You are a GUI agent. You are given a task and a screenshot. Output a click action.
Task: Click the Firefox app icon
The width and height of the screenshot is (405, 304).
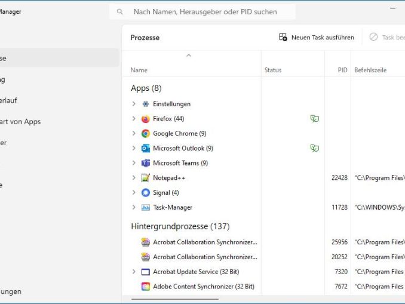click(146, 119)
